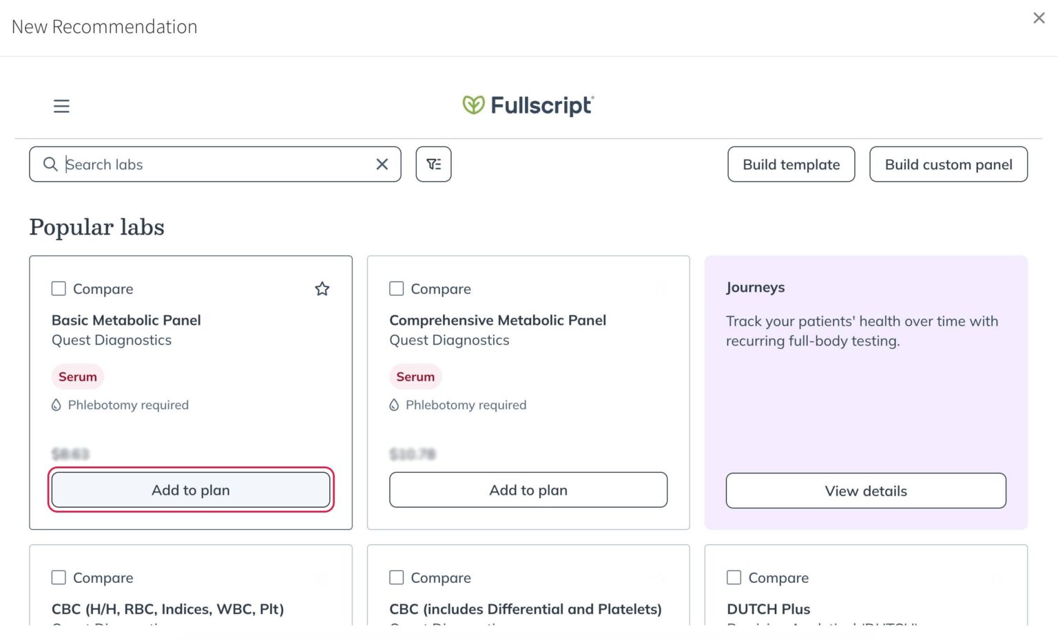Open the lab filters icon
The width and height of the screenshot is (1058, 640).
pos(433,164)
